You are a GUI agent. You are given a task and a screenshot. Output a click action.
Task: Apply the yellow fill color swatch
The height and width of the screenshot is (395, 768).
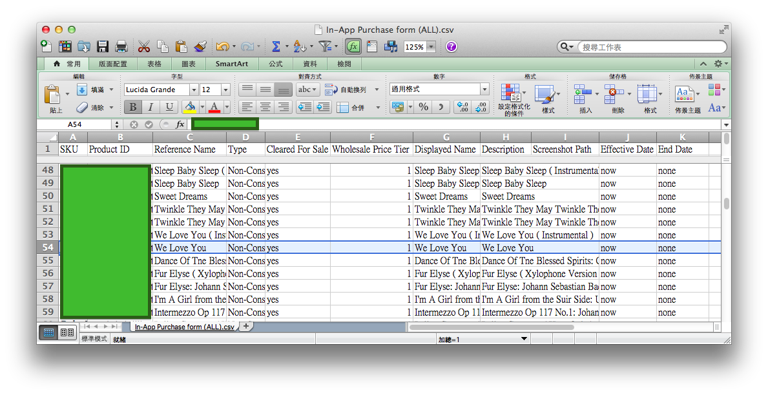pos(189,107)
